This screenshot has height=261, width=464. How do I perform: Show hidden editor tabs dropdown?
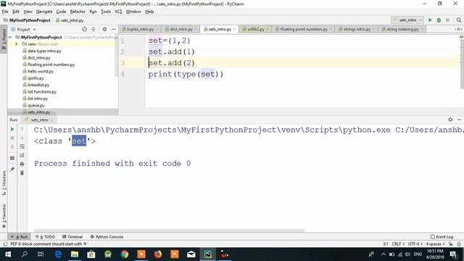click(x=458, y=29)
